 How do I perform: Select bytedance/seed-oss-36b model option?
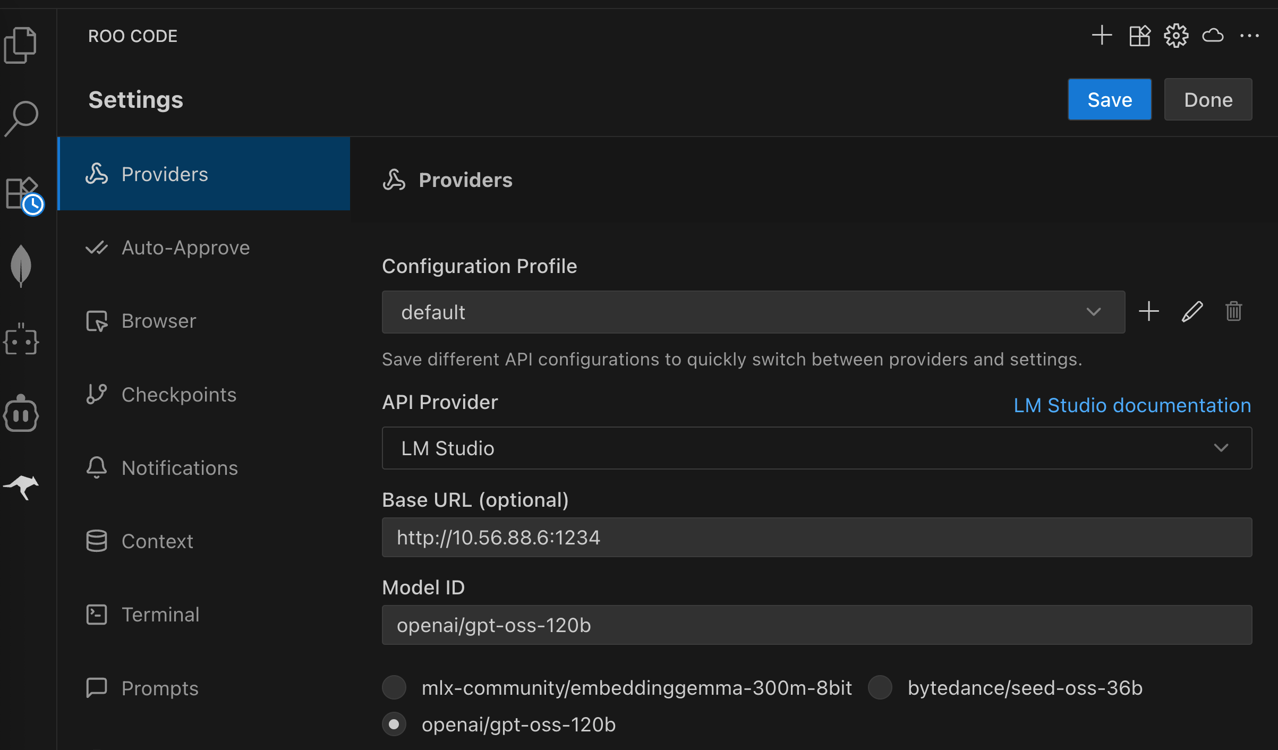pyautogui.click(x=880, y=688)
